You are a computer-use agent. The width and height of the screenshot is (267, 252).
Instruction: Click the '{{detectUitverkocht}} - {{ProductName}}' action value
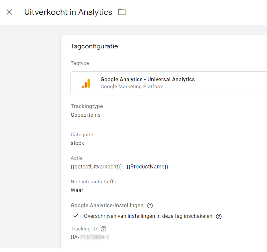119,167
